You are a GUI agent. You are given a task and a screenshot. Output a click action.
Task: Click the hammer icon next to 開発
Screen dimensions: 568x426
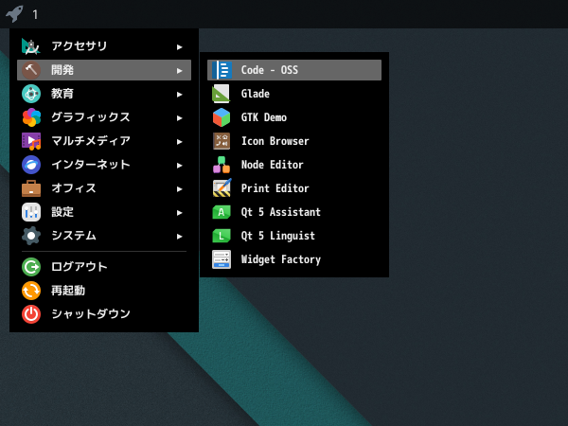point(31,70)
